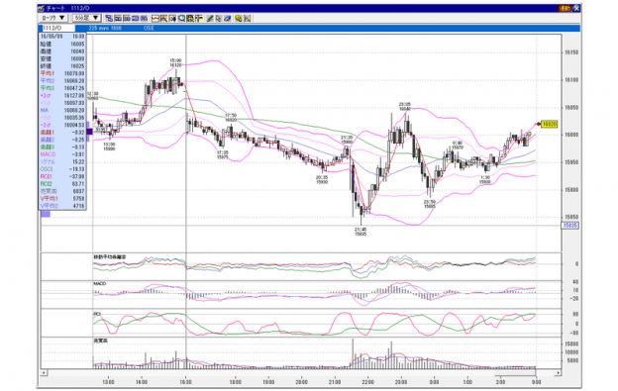Click the magnifier zoom toolbar icon
The image size is (618, 391).
coord(181,18)
